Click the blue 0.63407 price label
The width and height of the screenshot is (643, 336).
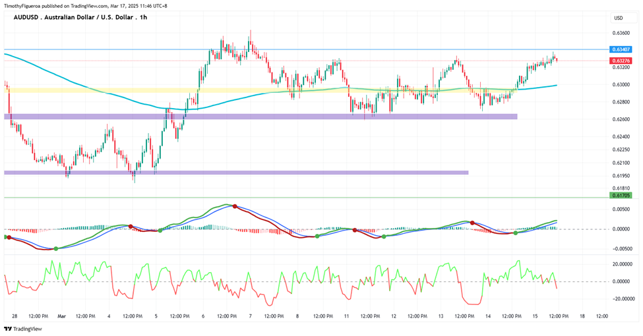pos(621,49)
